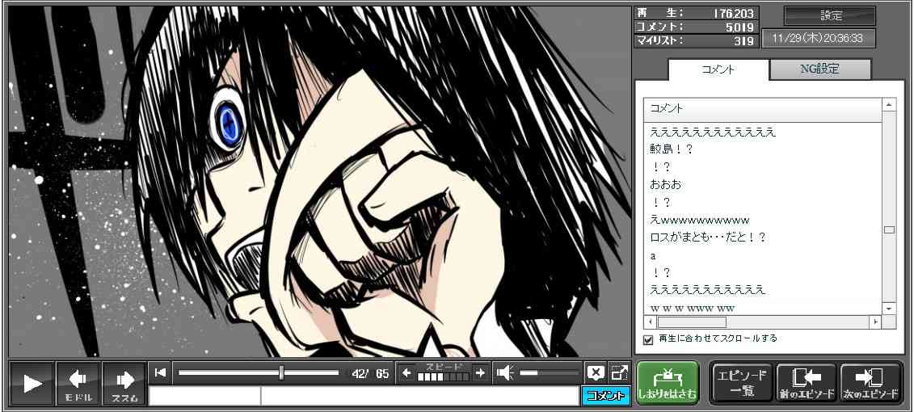The height and width of the screenshot is (412, 914).
Task: Go to 前のエピソード previous episode
Action: 807,383
